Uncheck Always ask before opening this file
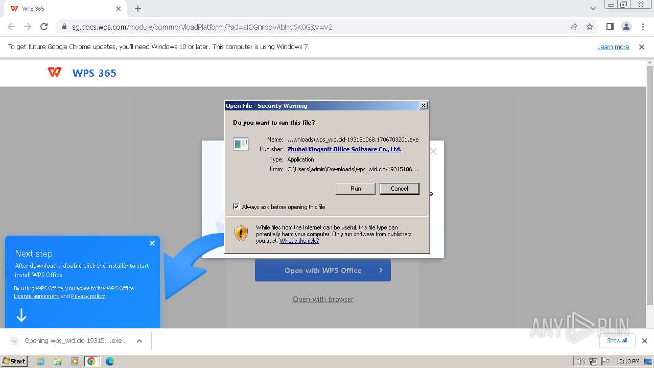654x368 pixels. point(236,207)
